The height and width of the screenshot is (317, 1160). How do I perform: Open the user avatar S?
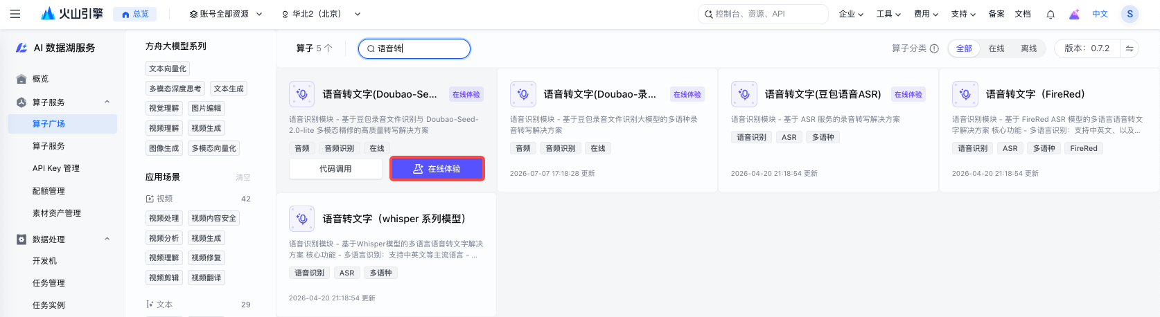coord(1130,14)
